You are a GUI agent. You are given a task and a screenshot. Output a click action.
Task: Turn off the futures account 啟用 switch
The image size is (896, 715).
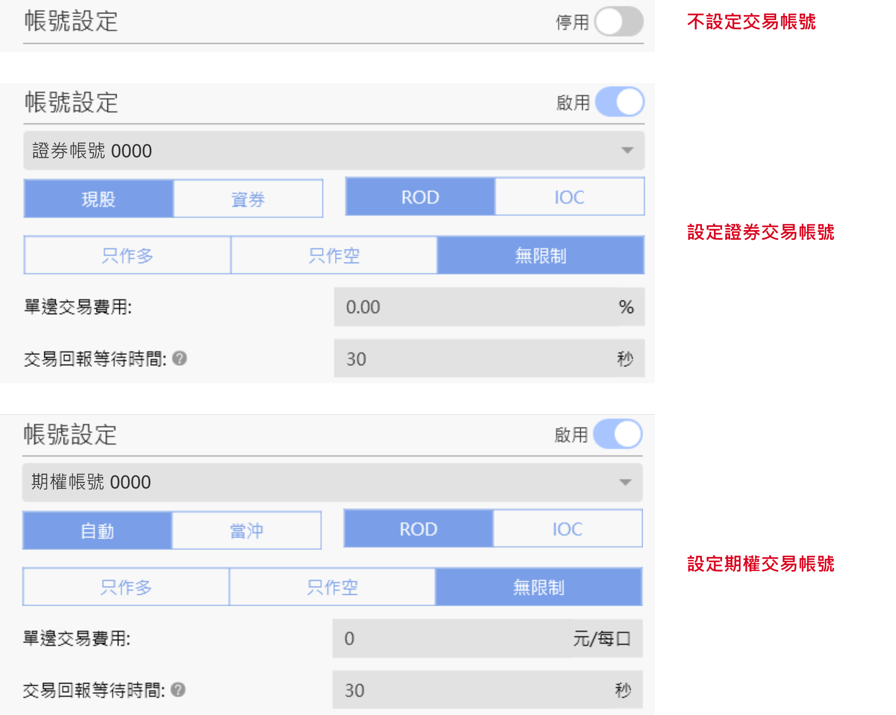coord(618,434)
